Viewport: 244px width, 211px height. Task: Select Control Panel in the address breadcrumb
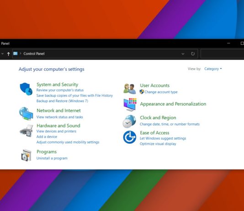(x=34, y=53)
